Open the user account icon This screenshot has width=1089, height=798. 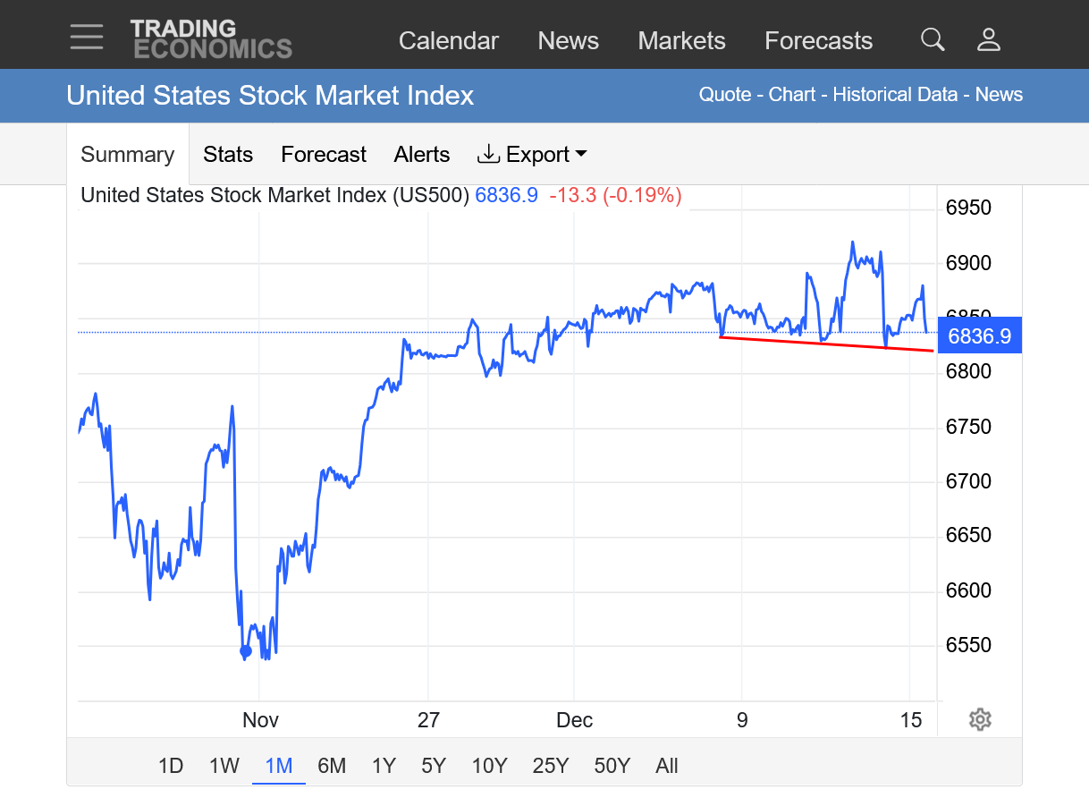(988, 39)
